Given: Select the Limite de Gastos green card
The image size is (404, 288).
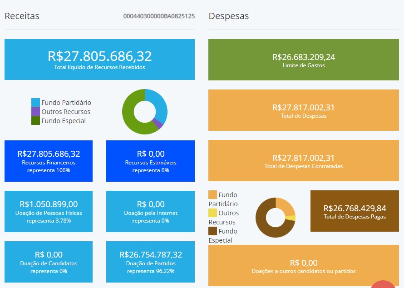Looking at the screenshot, I should tap(303, 60).
